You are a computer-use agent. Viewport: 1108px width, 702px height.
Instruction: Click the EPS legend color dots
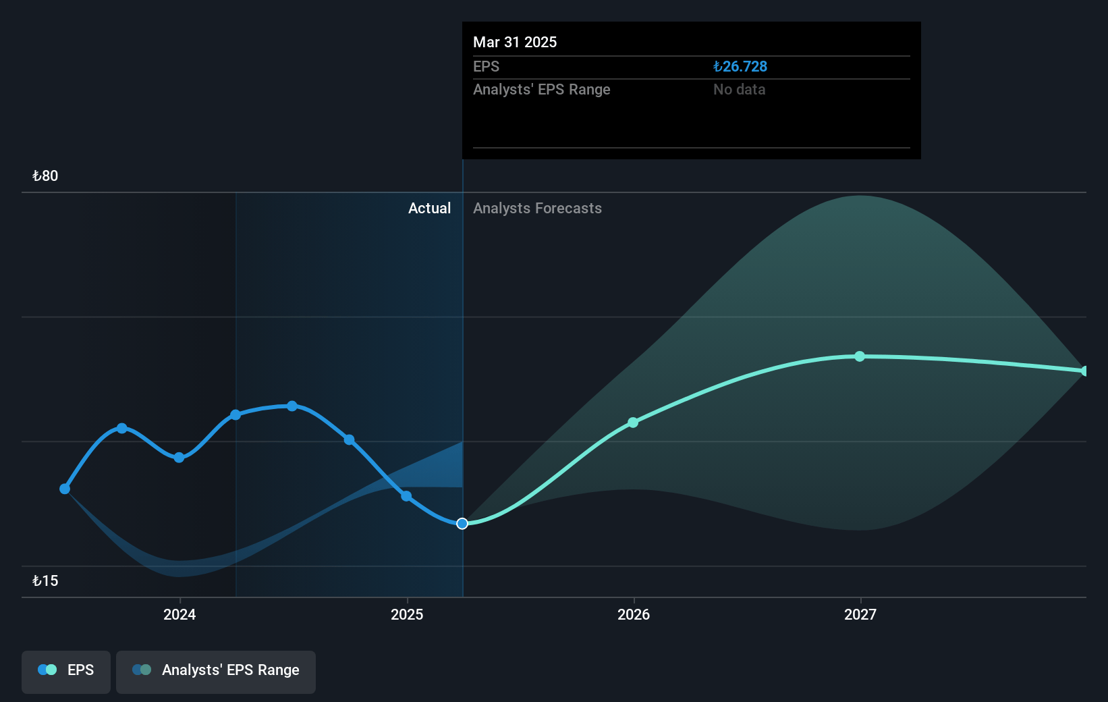click(47, 670)
